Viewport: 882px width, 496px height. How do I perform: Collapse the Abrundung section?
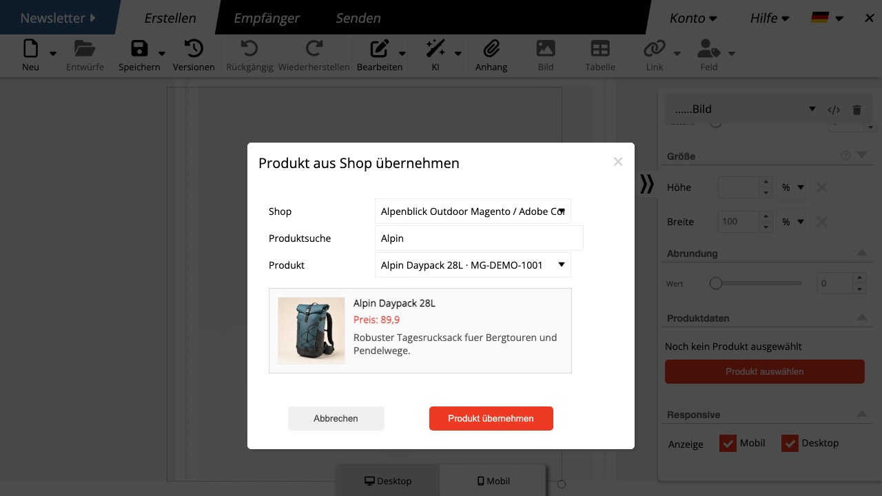(x=862, y=253)
